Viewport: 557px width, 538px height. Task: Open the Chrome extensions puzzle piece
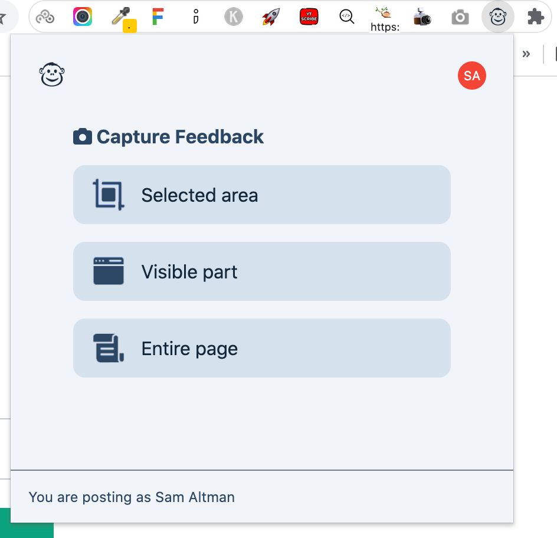tap(536, 17)
